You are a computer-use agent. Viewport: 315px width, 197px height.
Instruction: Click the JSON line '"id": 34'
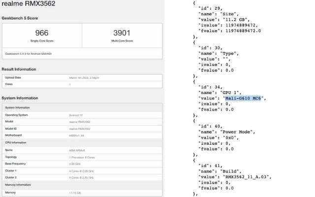click(x=210, y=87)
